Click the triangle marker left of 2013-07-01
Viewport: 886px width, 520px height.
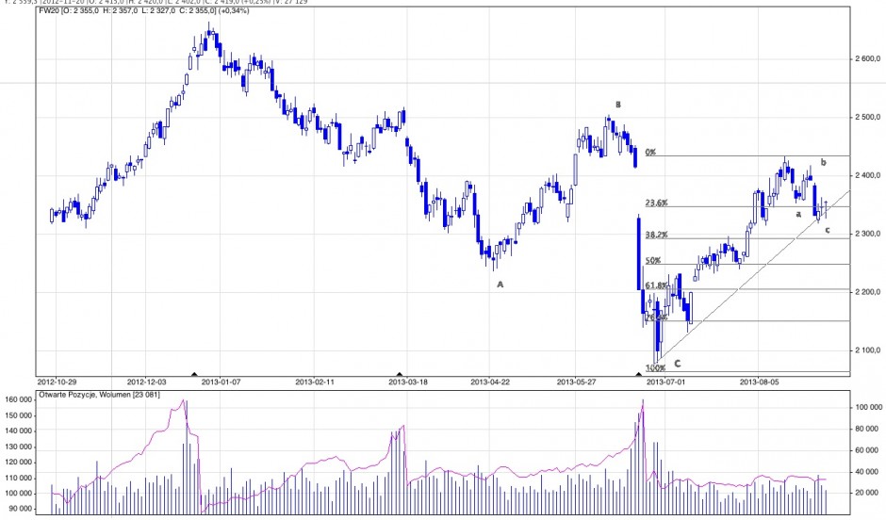coord(639,374)
